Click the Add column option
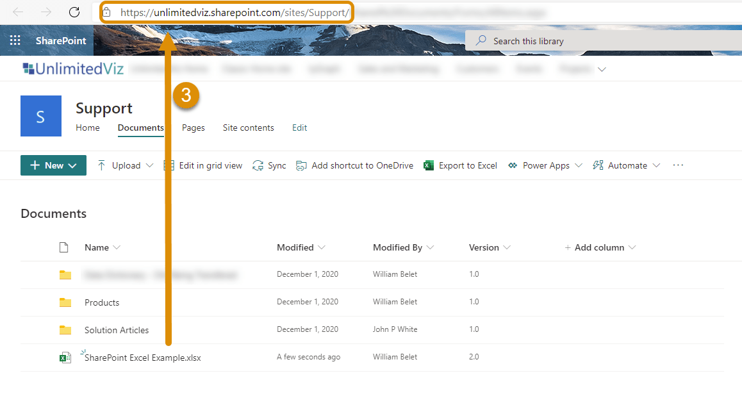This screenshot has height=396, width=742. pyautogui.click(x=600, y=247)
